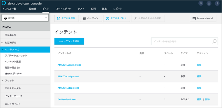Click the magnifier icon in intent filter
222x108 pixels.
(x=214, y=41)
